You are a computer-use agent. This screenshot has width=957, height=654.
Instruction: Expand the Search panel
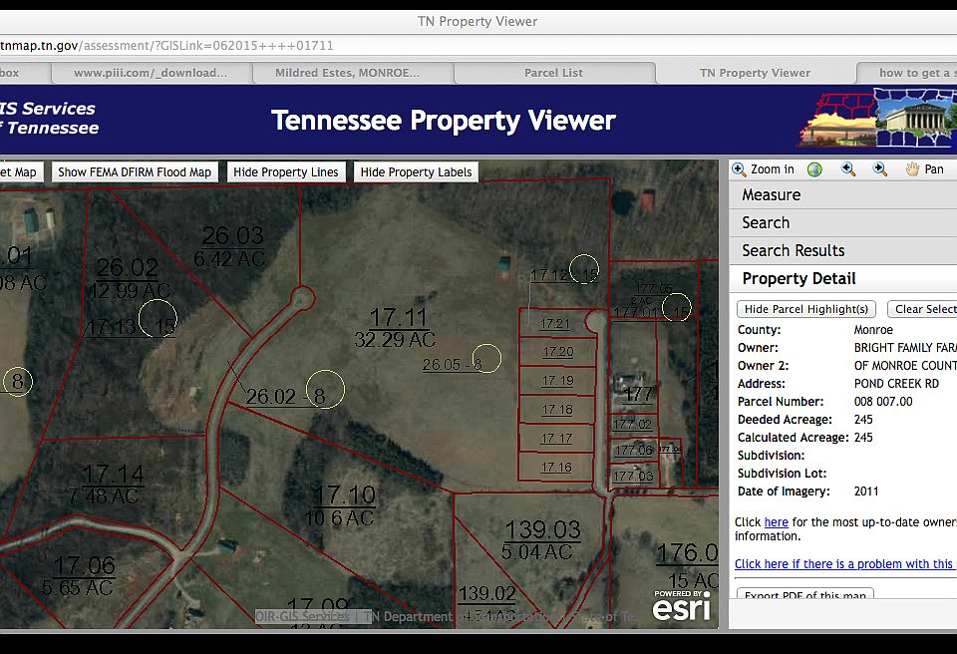click(x=843, y=223)
